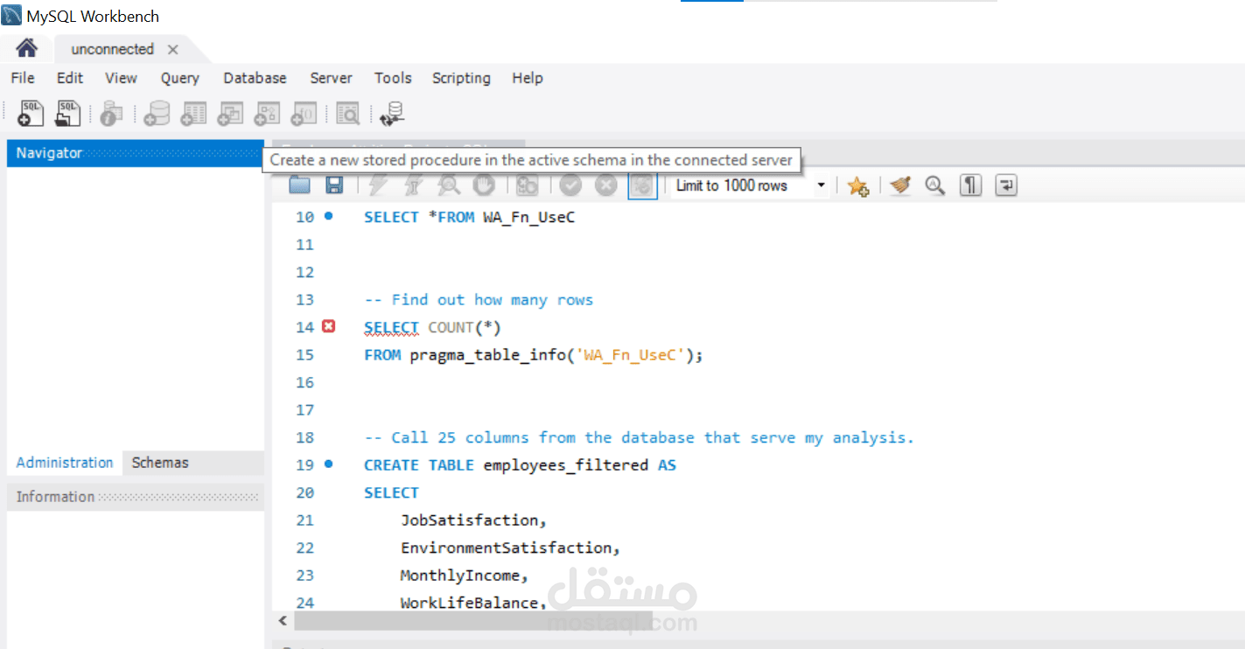The width and height of the screenshot is (1245, 649).
Task: Create a new function icon
Action: pyautogui.click(x=304, y=113)
